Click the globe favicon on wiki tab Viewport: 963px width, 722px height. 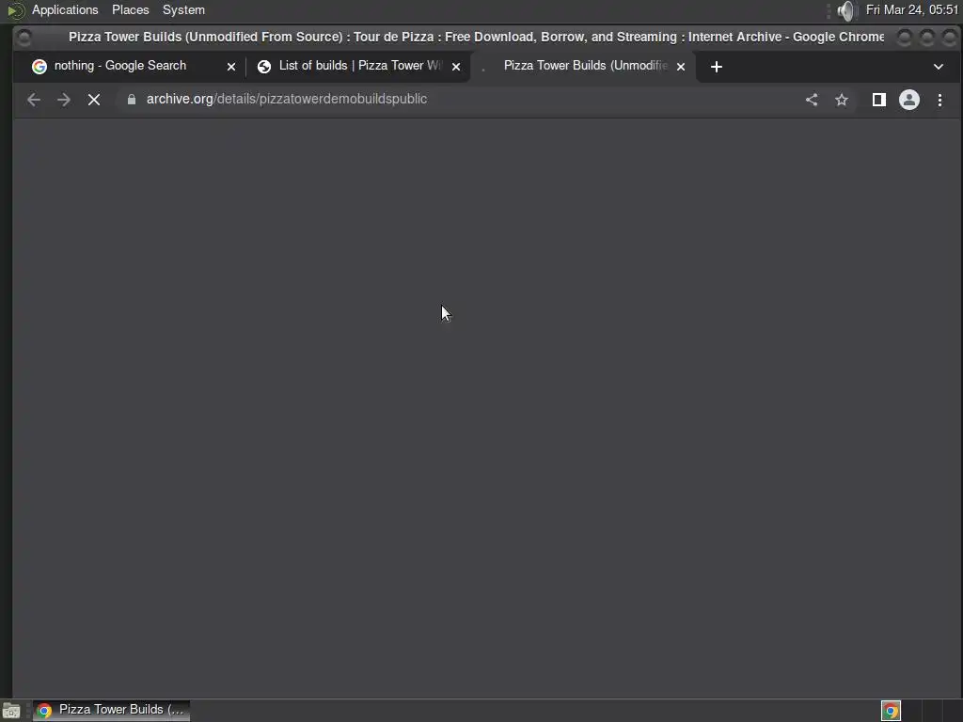coord(264,67)
